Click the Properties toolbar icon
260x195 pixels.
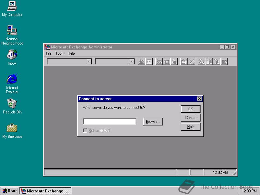click(x=184, y=61)
